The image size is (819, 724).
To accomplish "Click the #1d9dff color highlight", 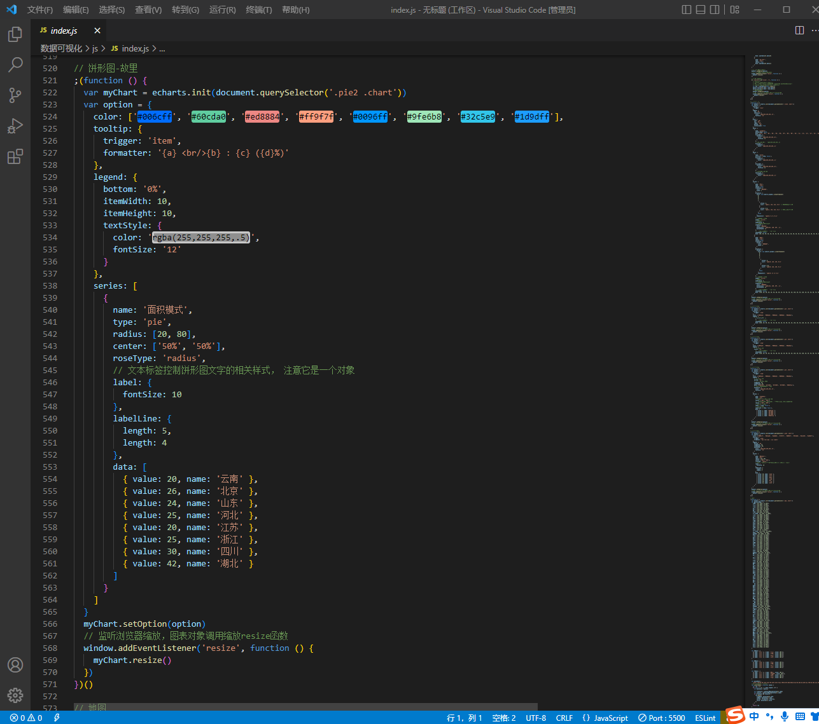I will point(532,117).
